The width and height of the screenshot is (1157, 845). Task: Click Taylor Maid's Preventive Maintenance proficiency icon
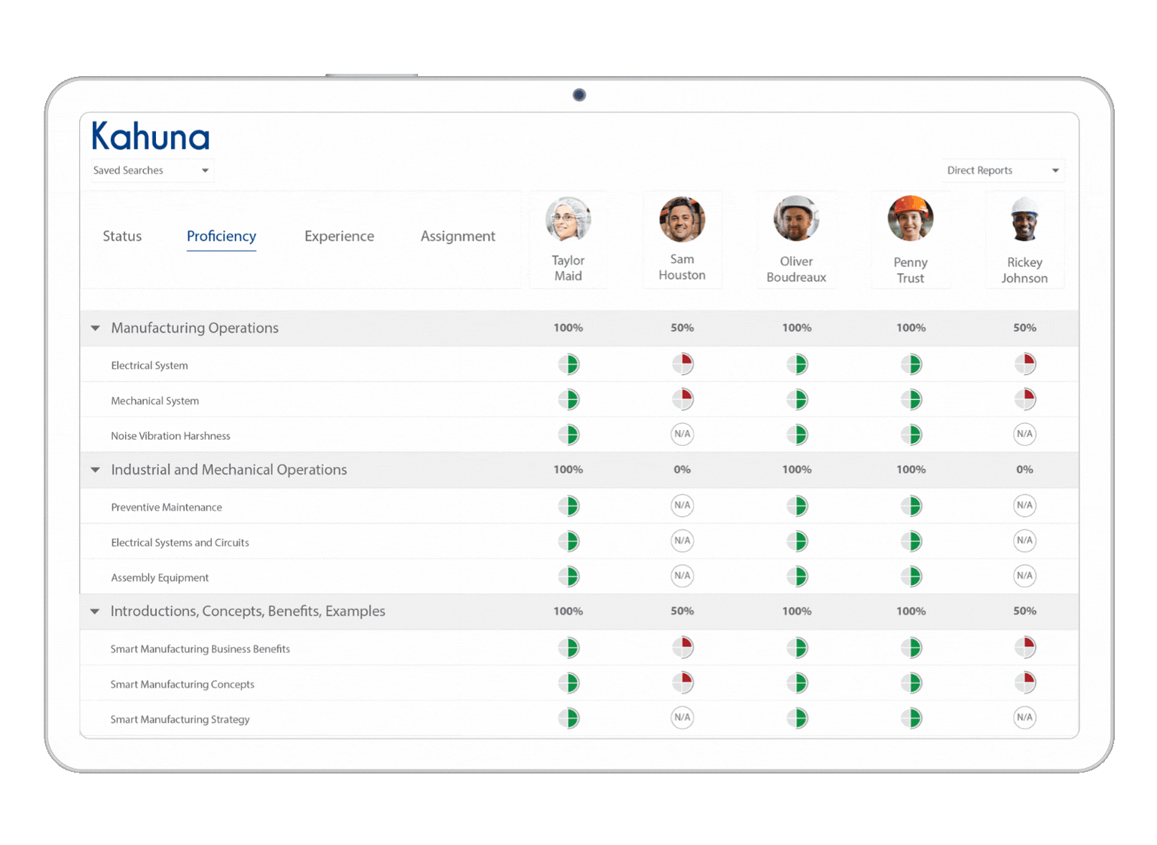tap(569, 506)
